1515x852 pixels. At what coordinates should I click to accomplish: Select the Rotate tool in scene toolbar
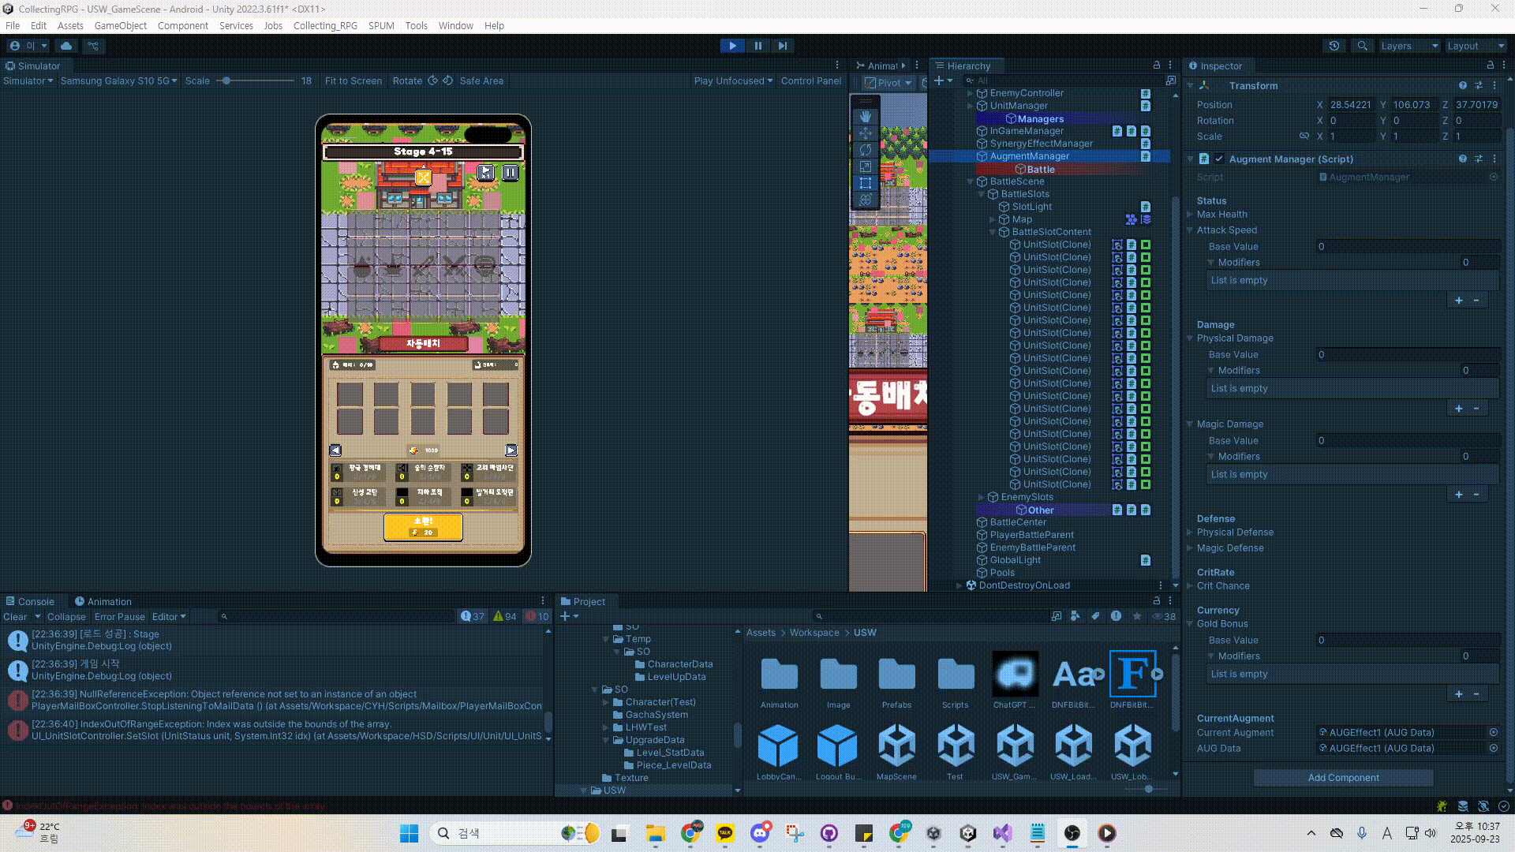pyautogui.click(x=866, y=150)
